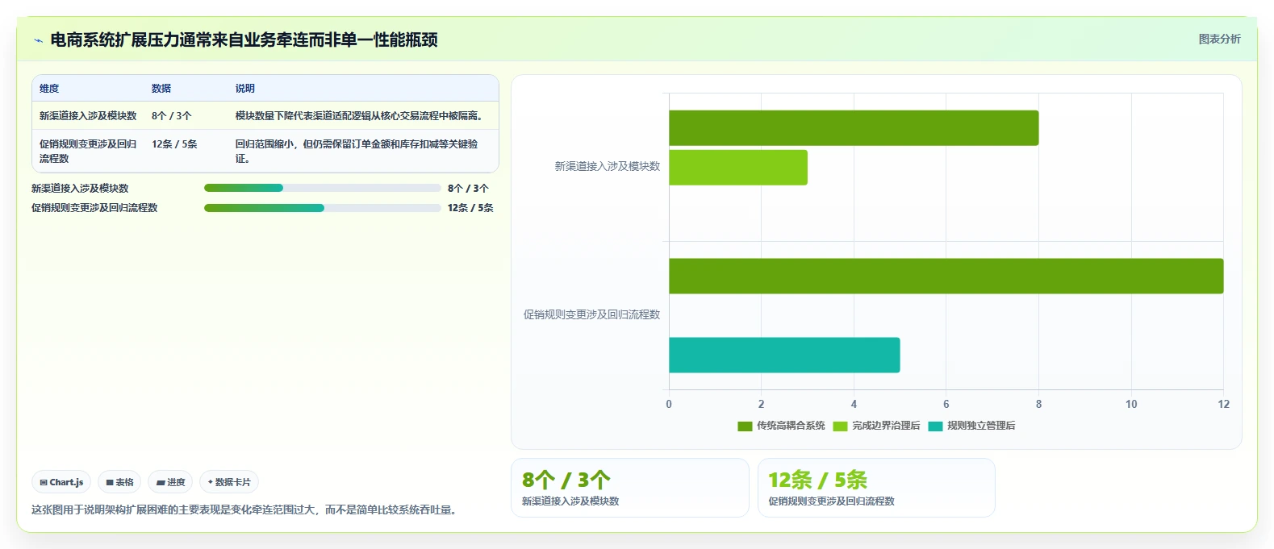The width and height of the screenshot is (1274, 549).
Task: Click the header icon beside the title
Action: (x=38, y=40)
